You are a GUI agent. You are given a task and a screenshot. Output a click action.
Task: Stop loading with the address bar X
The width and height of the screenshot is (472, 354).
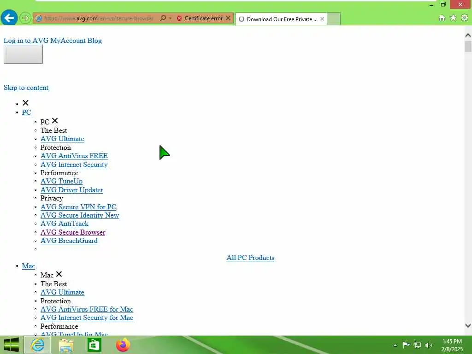pos(228,18)
